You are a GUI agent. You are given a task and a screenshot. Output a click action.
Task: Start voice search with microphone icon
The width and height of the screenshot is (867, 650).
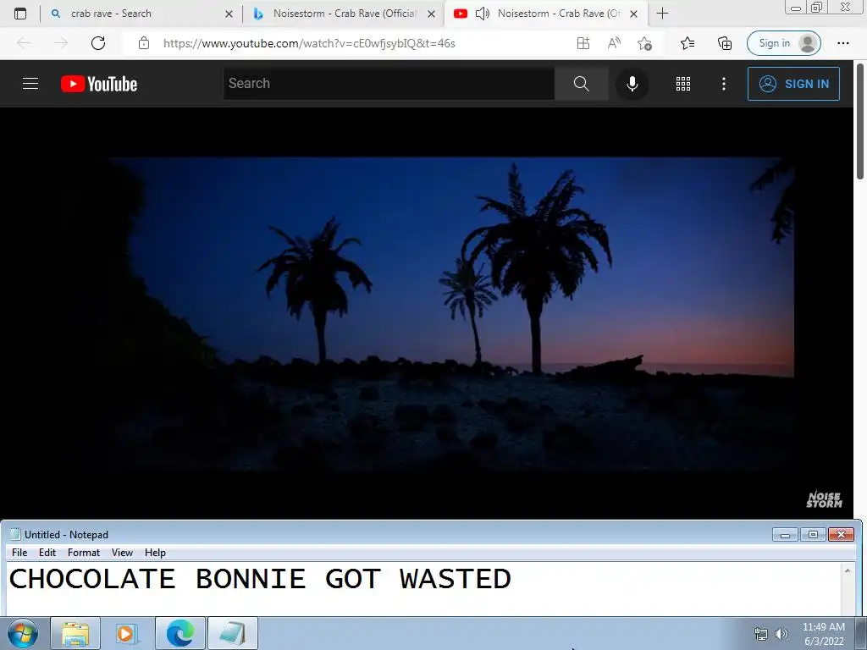click(632, 84)
